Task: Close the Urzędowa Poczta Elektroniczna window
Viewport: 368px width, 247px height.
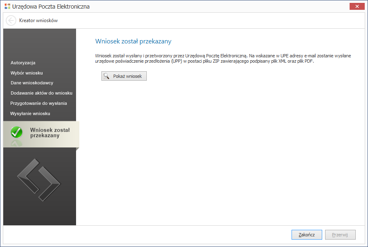Action: (x=357, y=6)
